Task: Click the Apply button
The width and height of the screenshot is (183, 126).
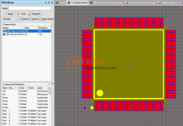Action: coord(9,14)
